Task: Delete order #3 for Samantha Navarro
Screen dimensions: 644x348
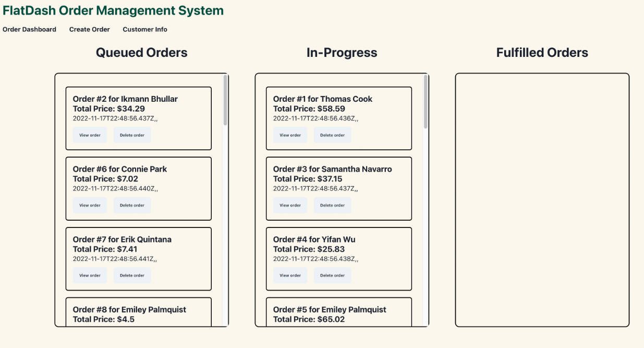Action: tap(333, 205)
